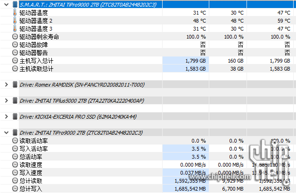The image size is (296, 193).
Task: Select the 驱动器剩余寿命 sensor label
Action: click(39, 37)
